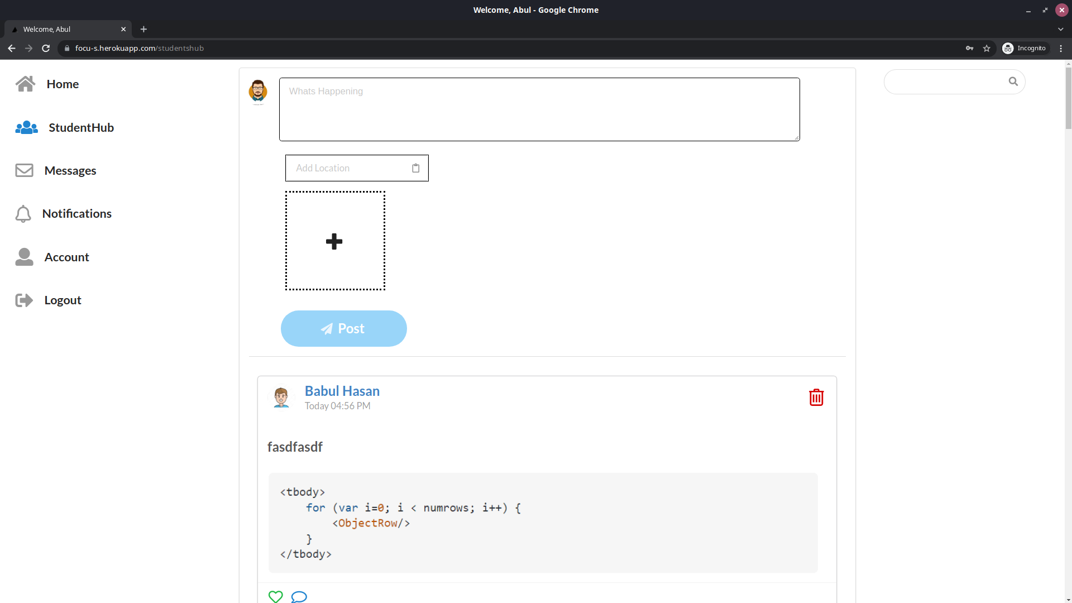Open Chrome's tab search dropdown arrow

coord(1060,29)
